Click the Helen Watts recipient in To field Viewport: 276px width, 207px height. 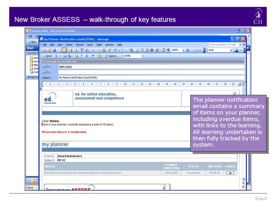coord(65,66)
